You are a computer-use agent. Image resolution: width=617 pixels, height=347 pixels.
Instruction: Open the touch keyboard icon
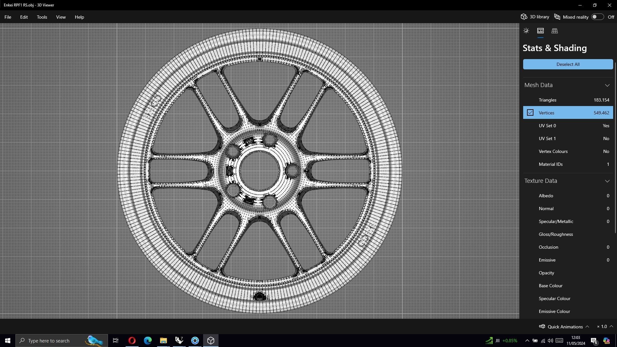coord(559,341)
